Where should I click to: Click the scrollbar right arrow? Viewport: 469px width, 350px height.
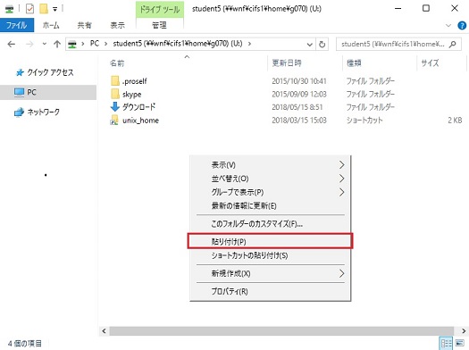tap(464, 331)
